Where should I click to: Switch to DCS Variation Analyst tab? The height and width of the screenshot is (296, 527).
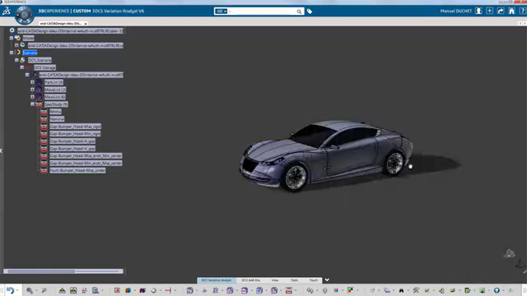tap(217, 280)
